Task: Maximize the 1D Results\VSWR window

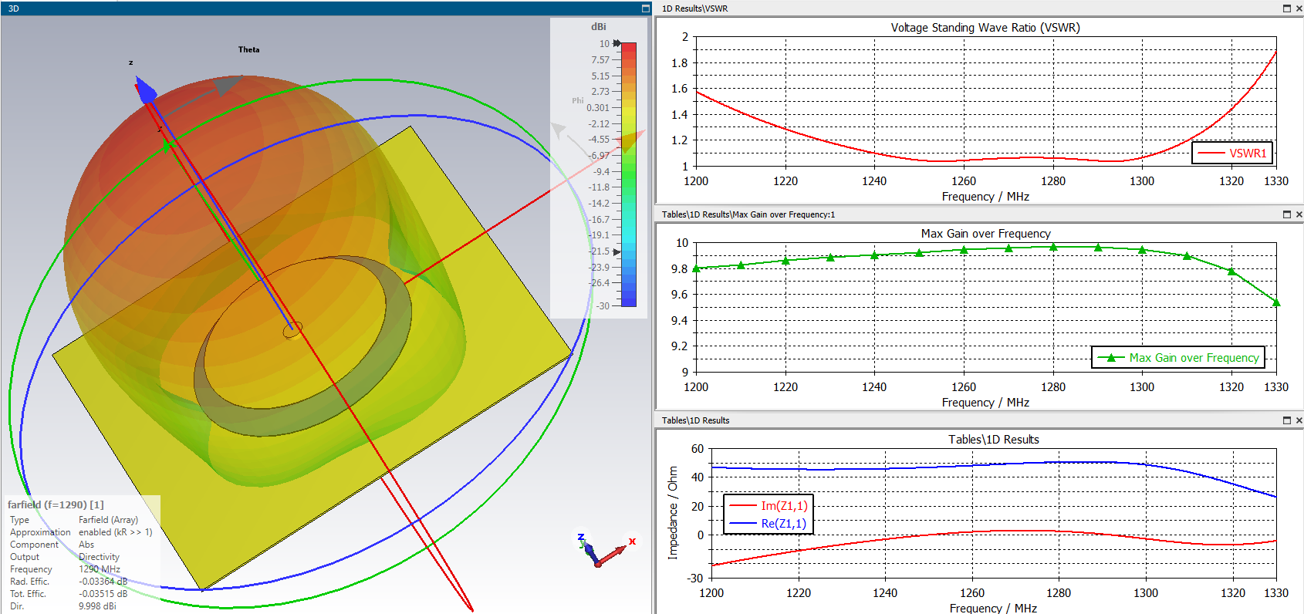Action: (x=1286, y=8)
